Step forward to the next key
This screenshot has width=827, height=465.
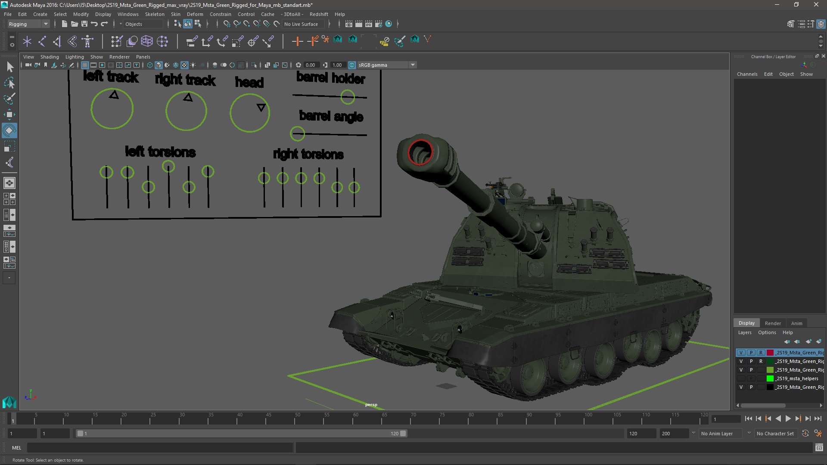point(798,418)
